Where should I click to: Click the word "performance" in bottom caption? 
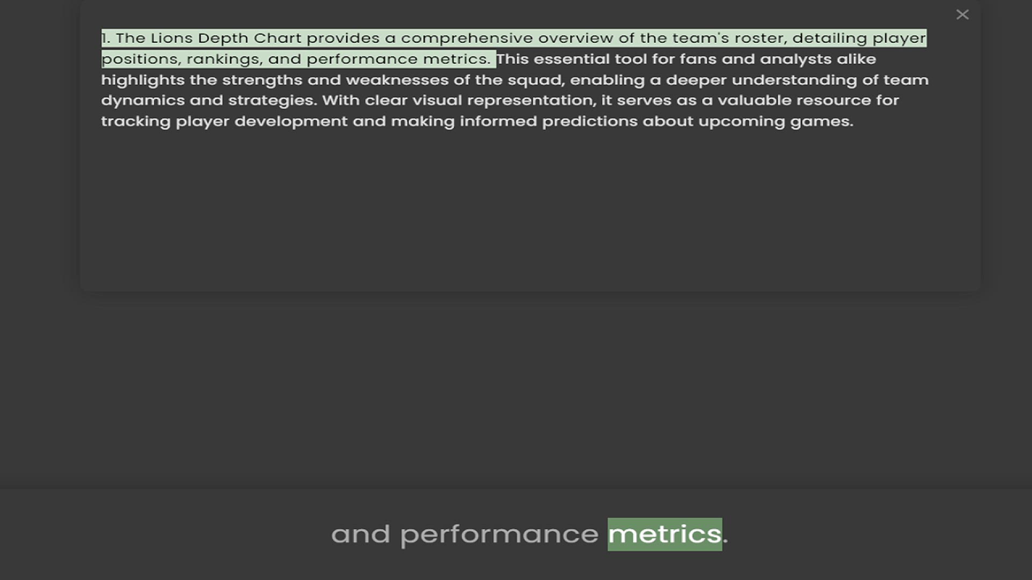499,534
